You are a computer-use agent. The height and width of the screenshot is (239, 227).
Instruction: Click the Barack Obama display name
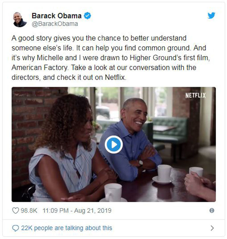point(57,16)
